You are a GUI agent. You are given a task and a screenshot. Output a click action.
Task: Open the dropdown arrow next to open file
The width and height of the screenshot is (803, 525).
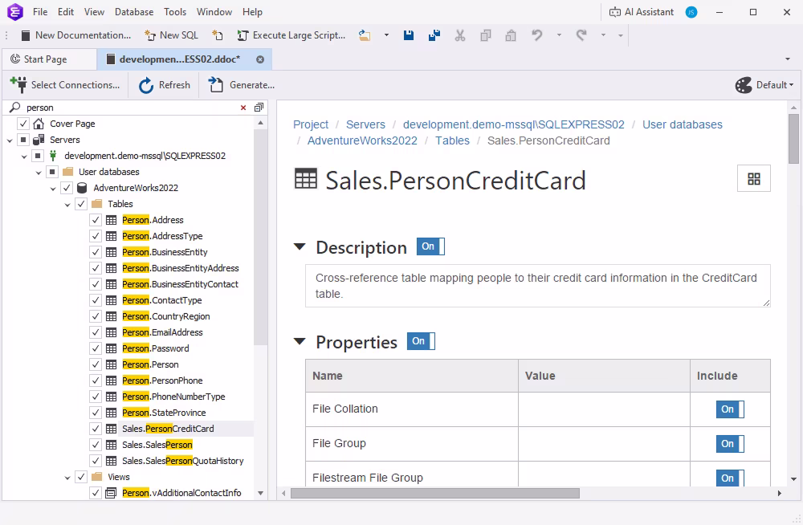(386, 35)
